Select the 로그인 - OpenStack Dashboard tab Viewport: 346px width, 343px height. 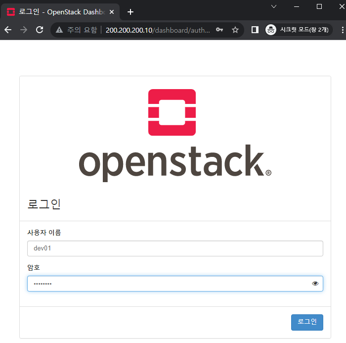tap(60, 12)
